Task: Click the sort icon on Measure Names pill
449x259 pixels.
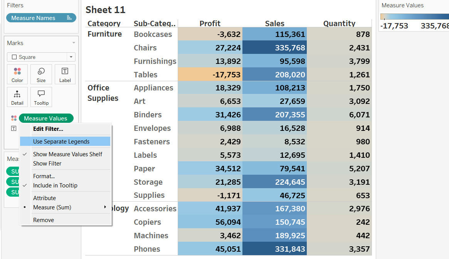Action: click(x=69, y=18)
